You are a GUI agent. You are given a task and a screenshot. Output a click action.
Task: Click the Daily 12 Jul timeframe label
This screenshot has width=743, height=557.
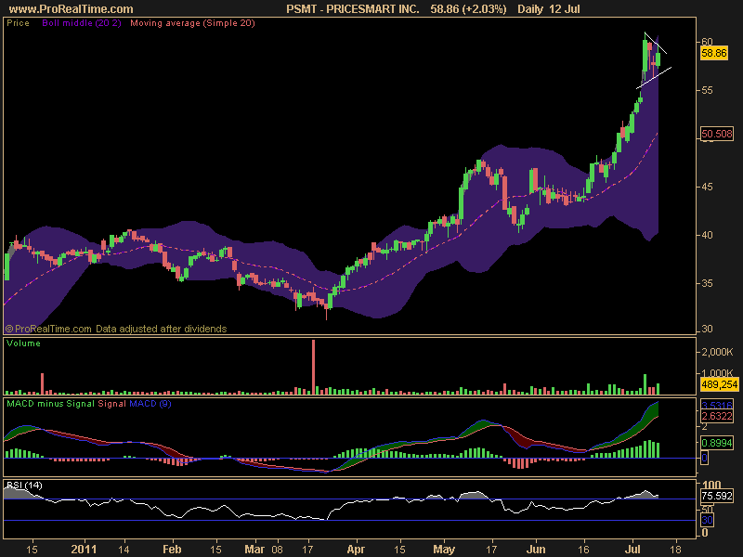pyautogui.click(x=548, y=9)
